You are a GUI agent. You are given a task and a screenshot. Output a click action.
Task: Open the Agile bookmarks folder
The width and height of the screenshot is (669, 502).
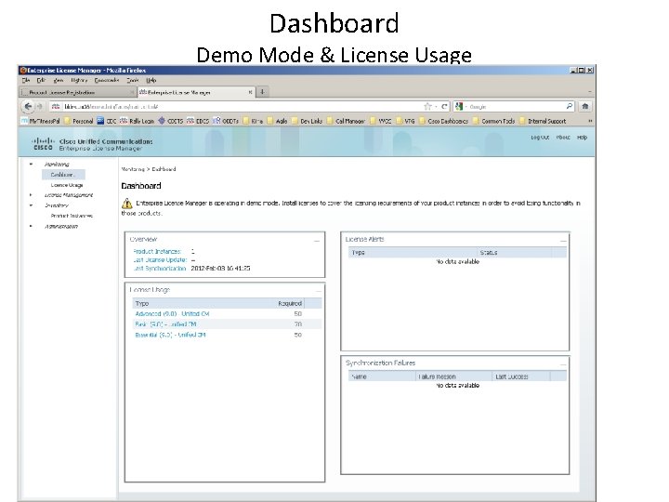pyautogui.click(x=277, y=121)
